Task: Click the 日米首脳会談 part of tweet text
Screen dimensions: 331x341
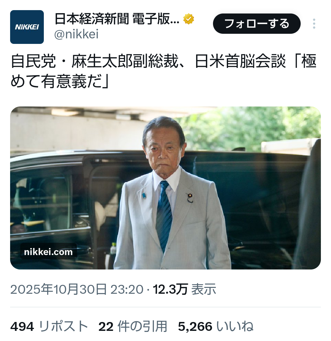Action: click(x=240, y=62)
